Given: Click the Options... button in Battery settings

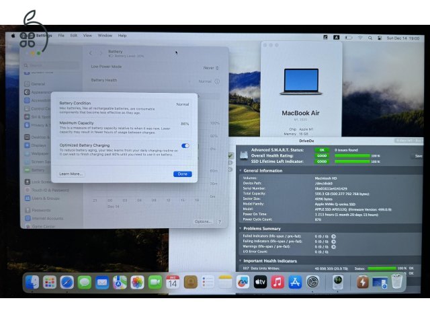Looking at the screenshot, I should click(x=203, y=221).
